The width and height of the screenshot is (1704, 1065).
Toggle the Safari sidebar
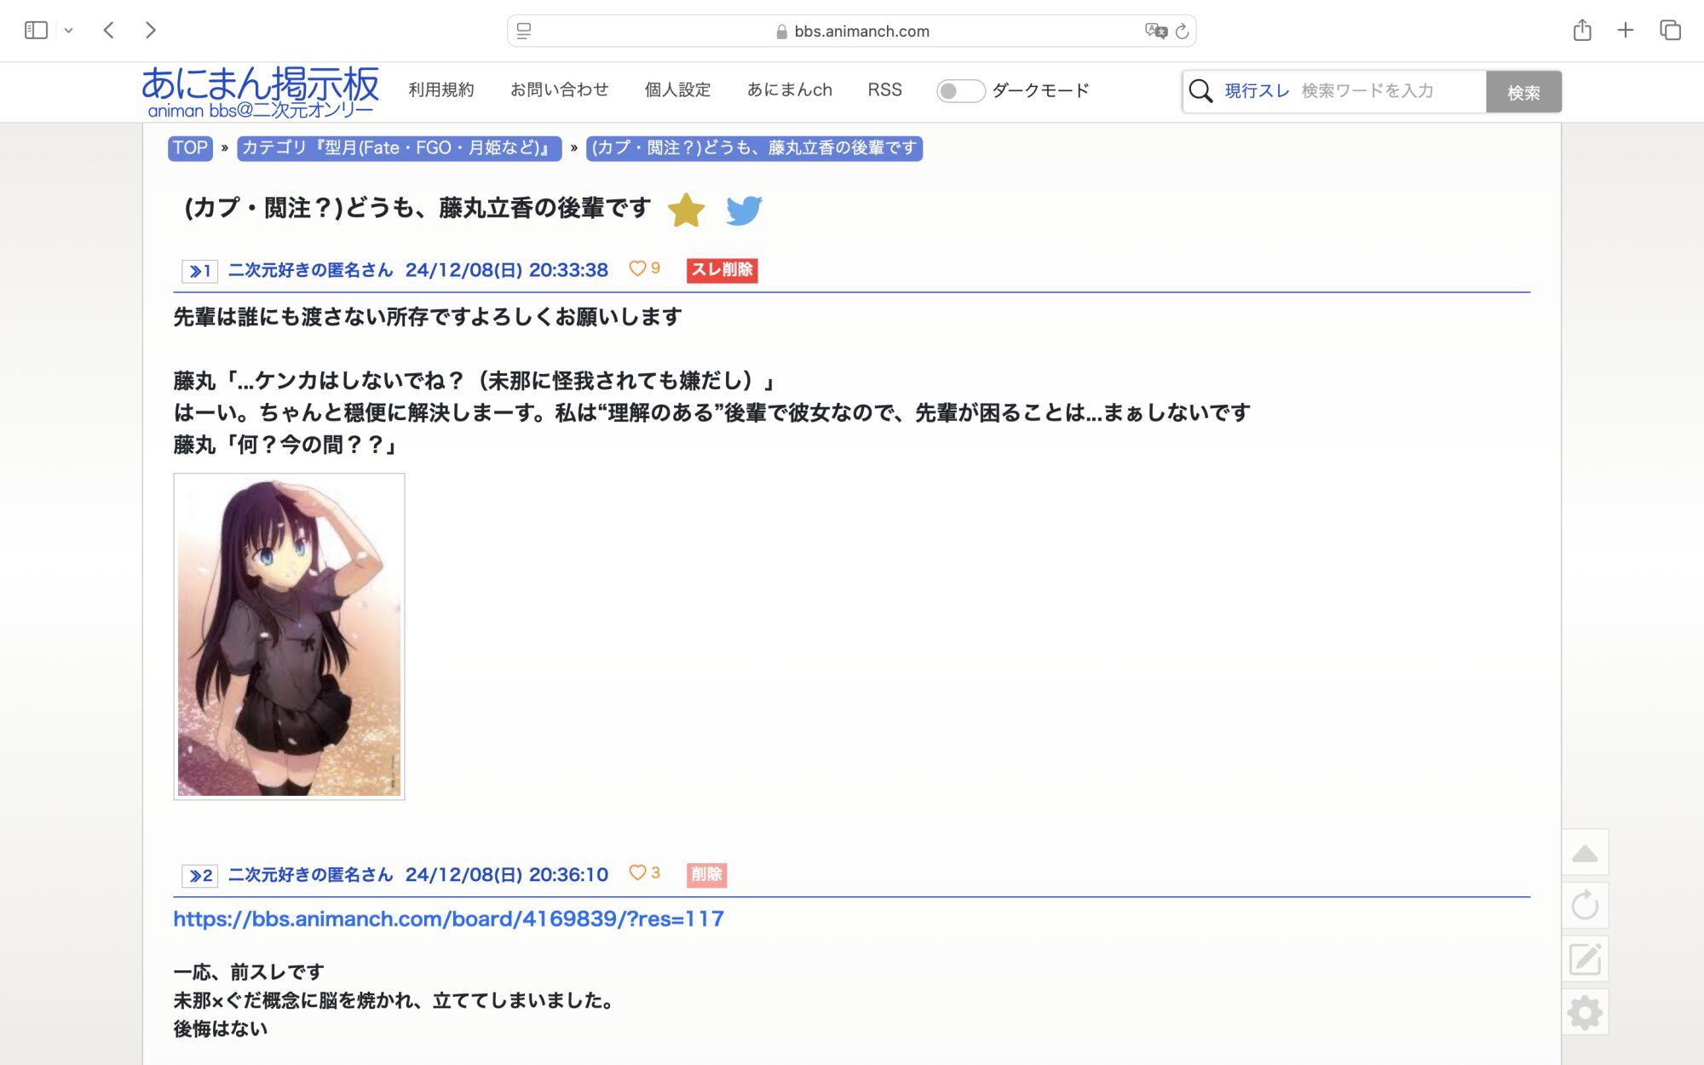click(36, 31)
